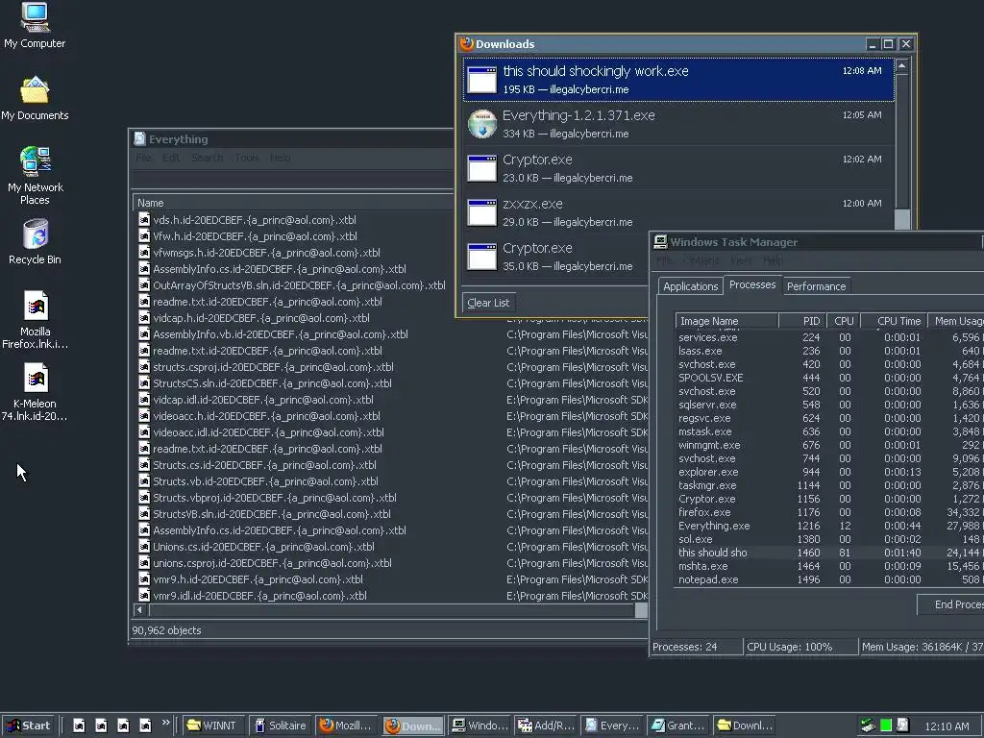Select the sqlservr.exe process row

point(829,405)
